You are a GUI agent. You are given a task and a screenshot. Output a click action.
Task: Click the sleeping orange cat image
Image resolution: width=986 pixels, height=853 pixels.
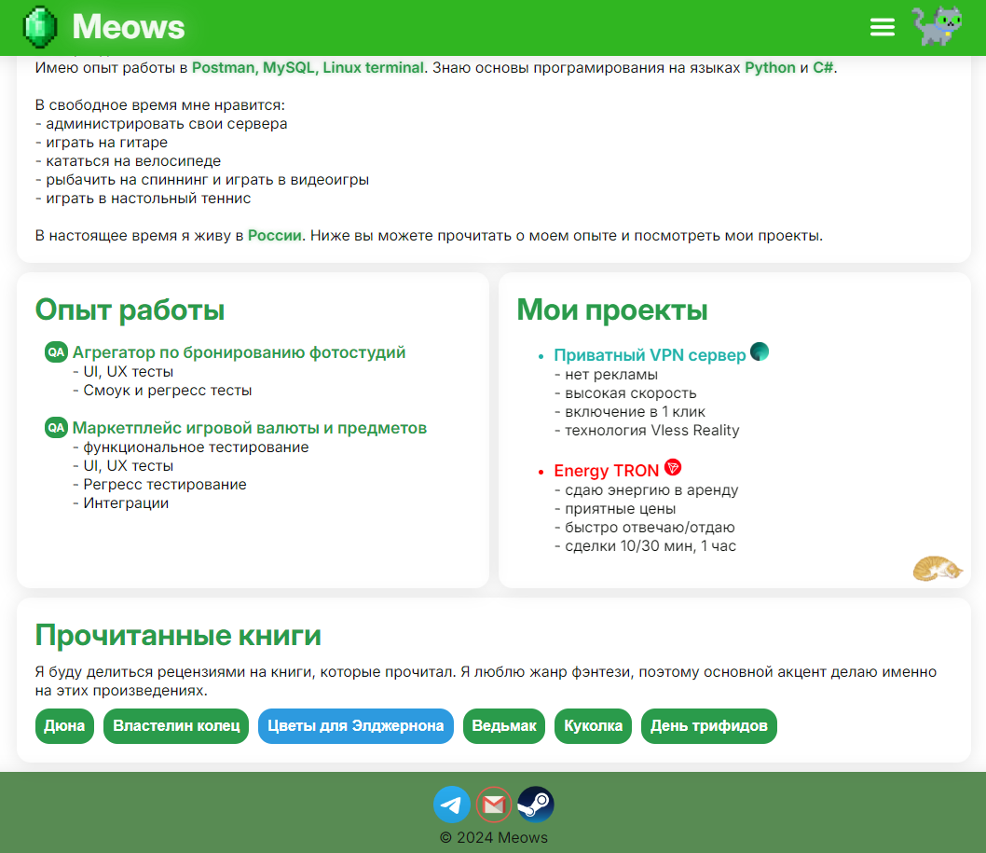(x=937, y=568)
